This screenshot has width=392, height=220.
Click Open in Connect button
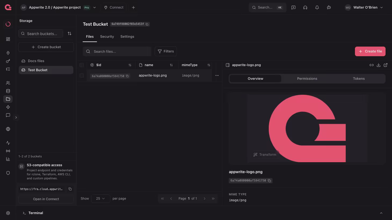point(46,199)
